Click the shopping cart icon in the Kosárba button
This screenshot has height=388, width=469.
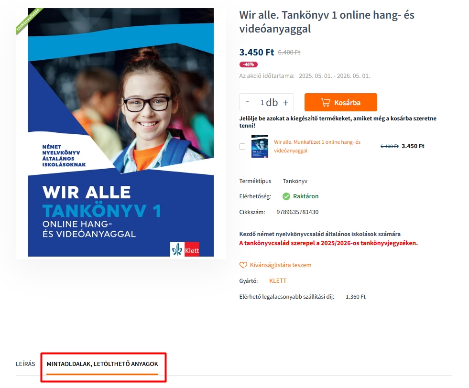point(326,103)
